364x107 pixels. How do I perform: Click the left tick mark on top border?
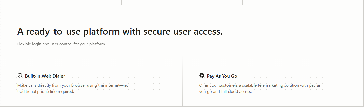click(121, 3)
